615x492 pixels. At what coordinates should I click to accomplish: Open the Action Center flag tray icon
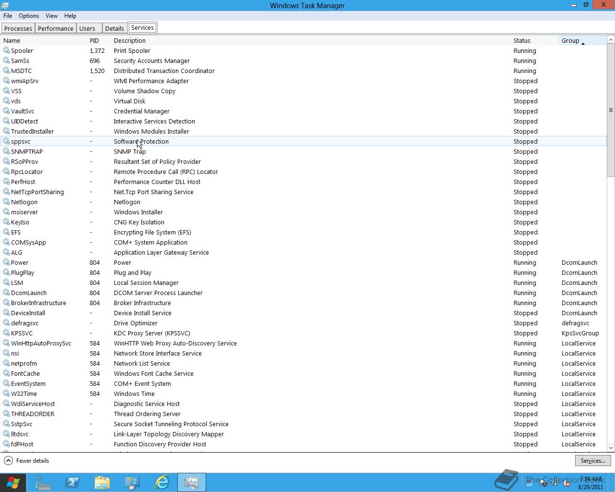coord(543,483)
